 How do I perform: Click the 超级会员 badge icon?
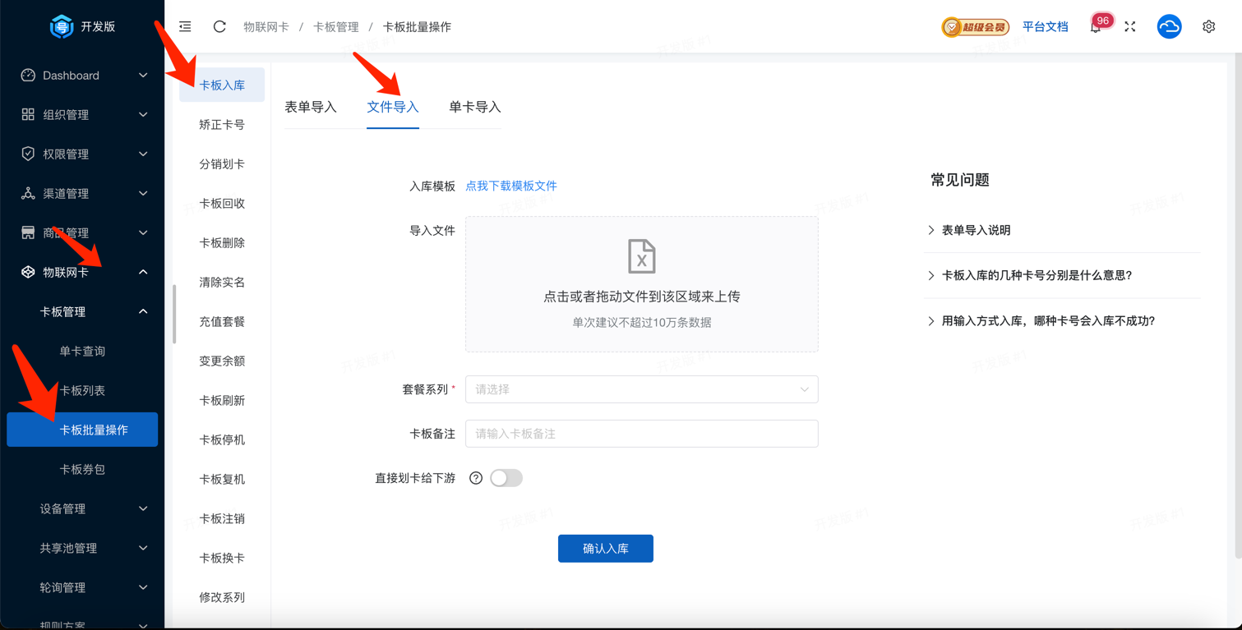975,27
